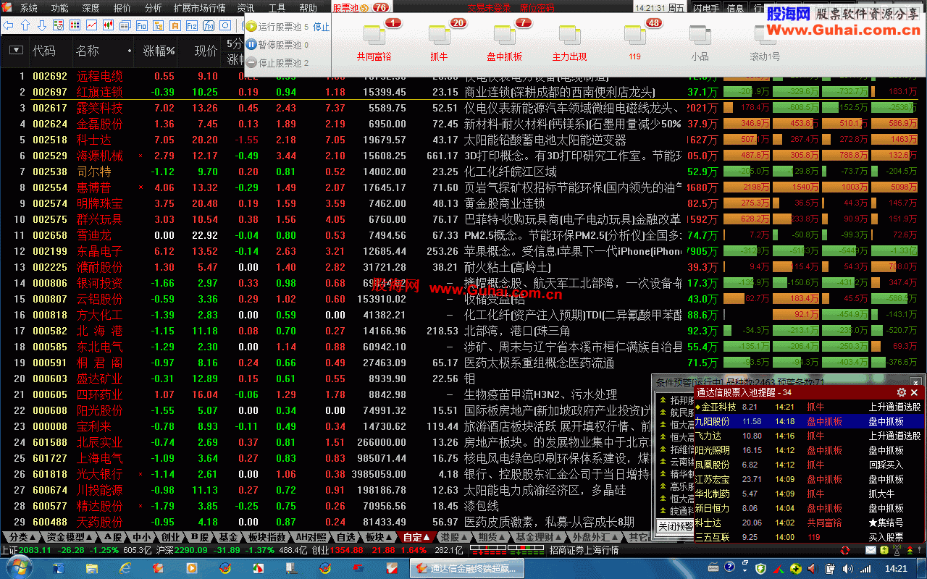Click the 运行股票池 play icon
The width and height of the screenshot is (927, 579).
pos(251,27)
